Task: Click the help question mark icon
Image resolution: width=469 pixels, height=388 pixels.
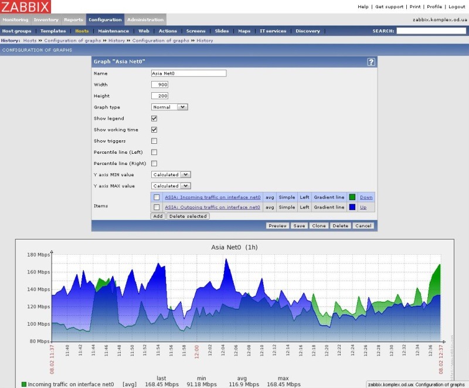Action: click(371, 62)
